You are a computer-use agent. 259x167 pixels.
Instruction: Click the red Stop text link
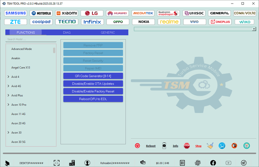coord(198,146)
